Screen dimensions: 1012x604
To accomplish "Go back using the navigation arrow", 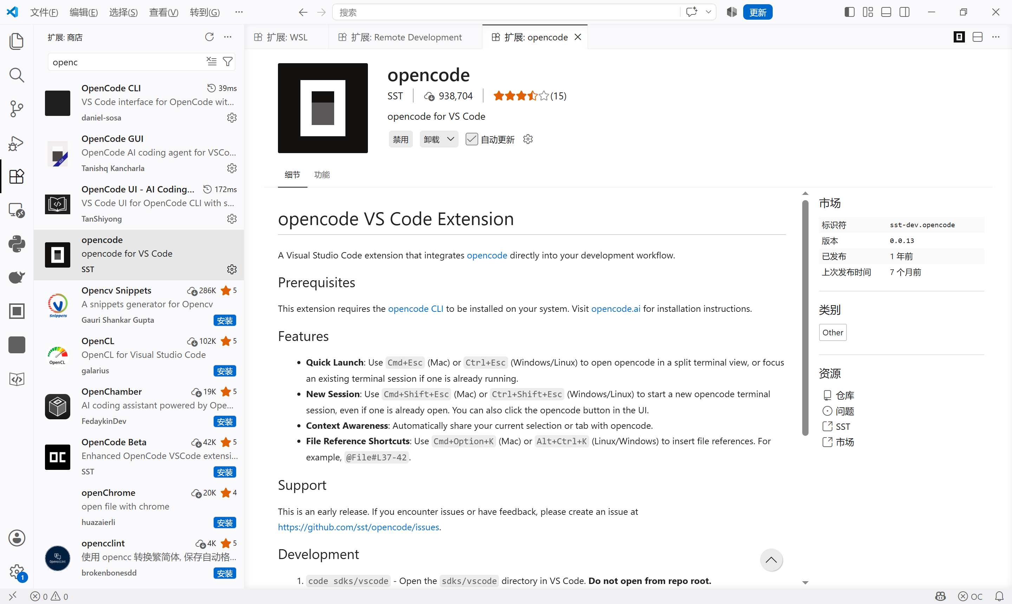I will click(303, 12).
